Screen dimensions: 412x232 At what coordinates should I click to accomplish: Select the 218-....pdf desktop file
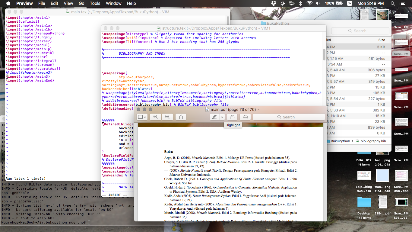click(x=382, y=203)
